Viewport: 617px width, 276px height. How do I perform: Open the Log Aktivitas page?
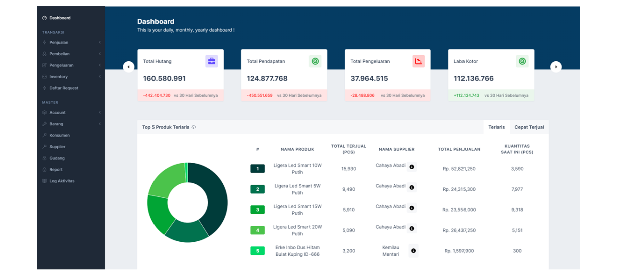[x=62, y=181]
